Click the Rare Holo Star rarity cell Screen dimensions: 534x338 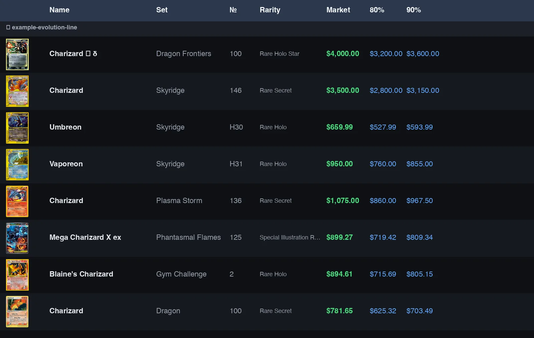point(279,54)
